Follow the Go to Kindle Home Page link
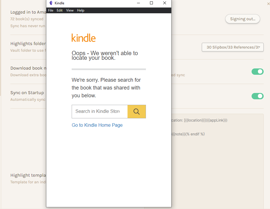The width and height of the screenshot is (270, 209). pos(97,125)
